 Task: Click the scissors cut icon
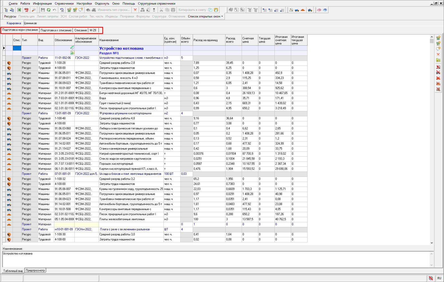(161, 10)
